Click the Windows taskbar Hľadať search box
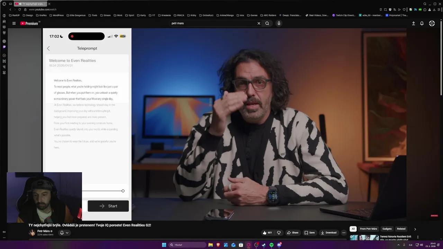 187,245
